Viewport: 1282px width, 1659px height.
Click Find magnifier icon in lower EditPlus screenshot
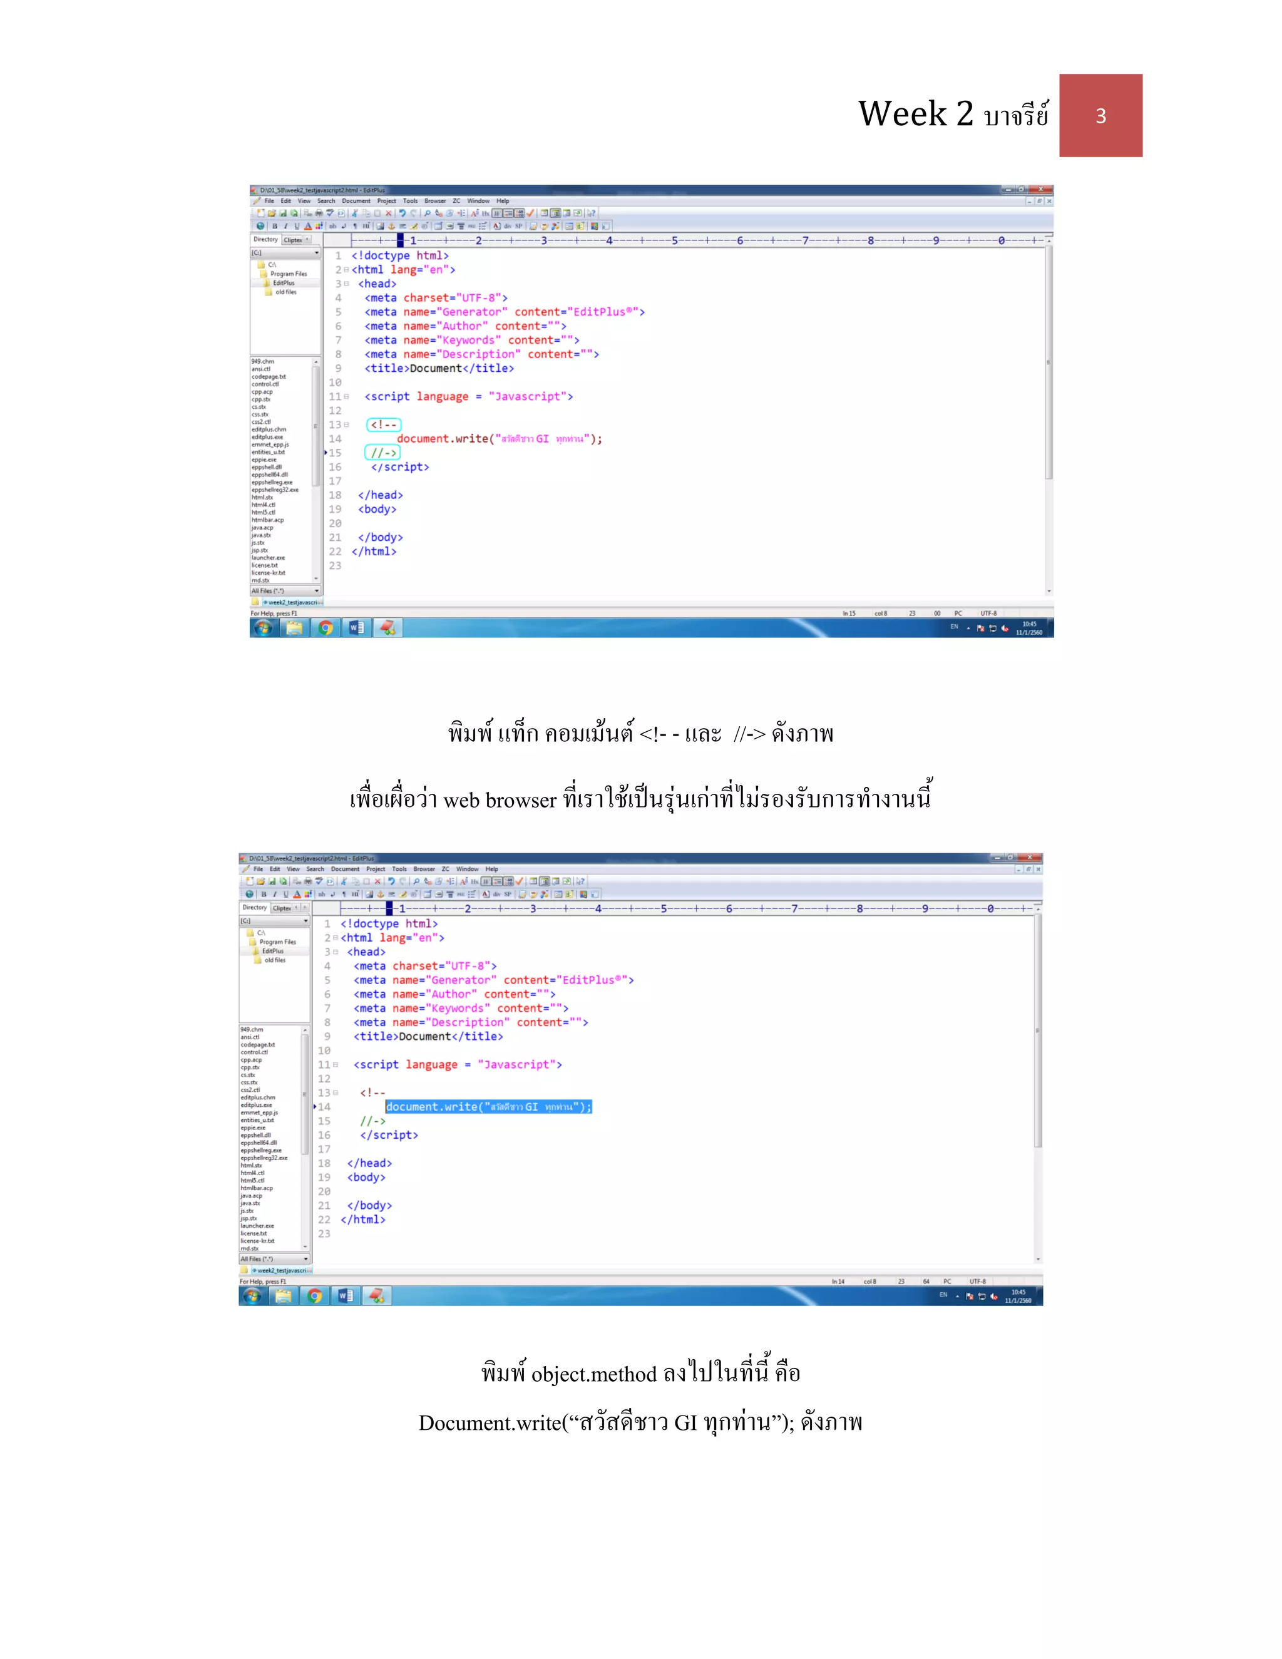(417, 882)
